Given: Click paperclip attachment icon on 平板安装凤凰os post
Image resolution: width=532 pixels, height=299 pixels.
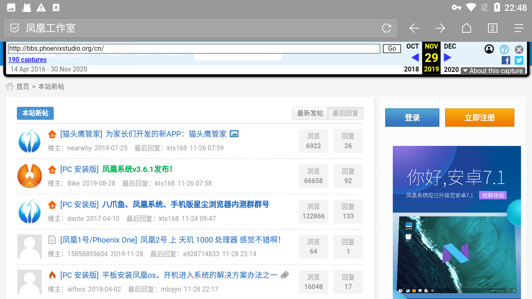Looking at the screenshot, I should [x=285, y=275].
